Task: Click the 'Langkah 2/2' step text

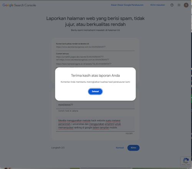Action: tap(58, 148)
